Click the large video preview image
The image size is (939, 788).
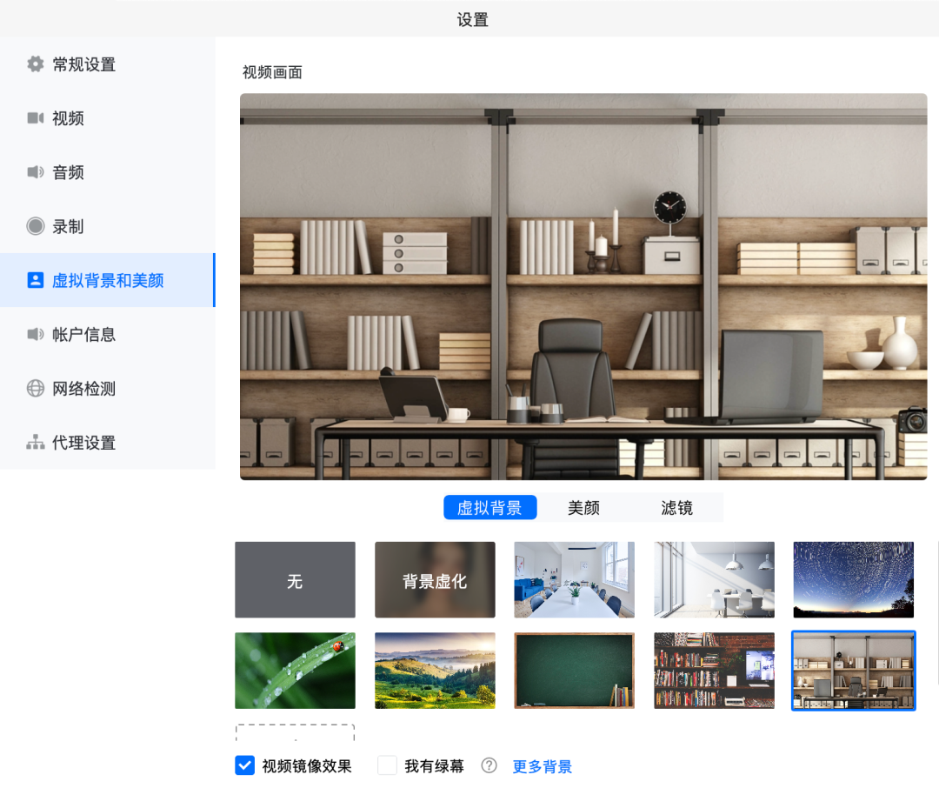tap(583, 286)
